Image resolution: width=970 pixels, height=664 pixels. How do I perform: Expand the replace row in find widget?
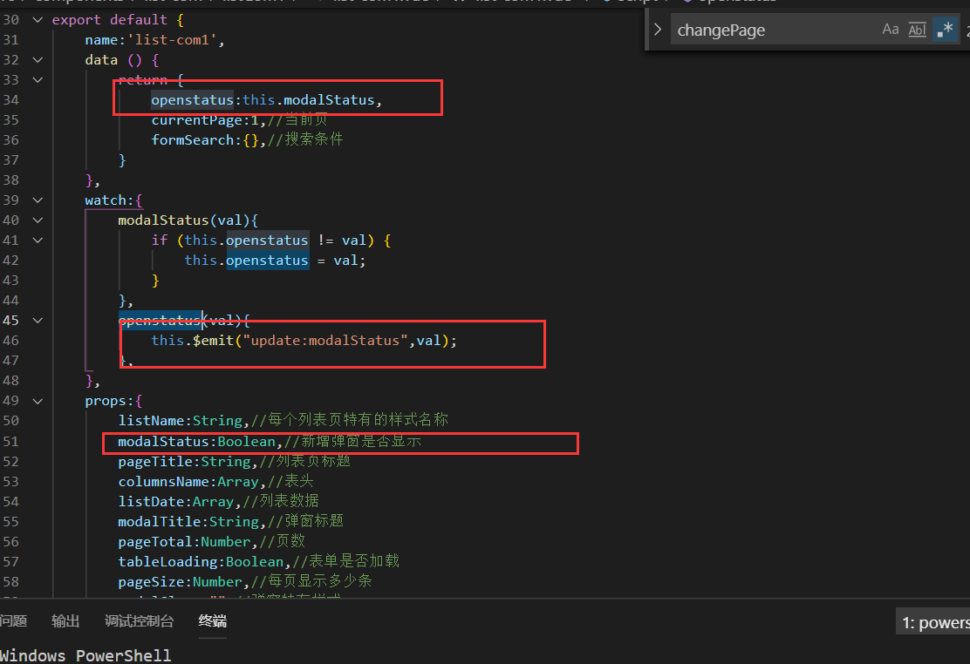pyautogui.click(x=658, y=29)
